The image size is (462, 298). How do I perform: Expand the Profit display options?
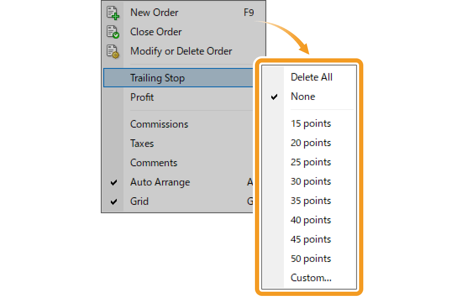point(142,97)
